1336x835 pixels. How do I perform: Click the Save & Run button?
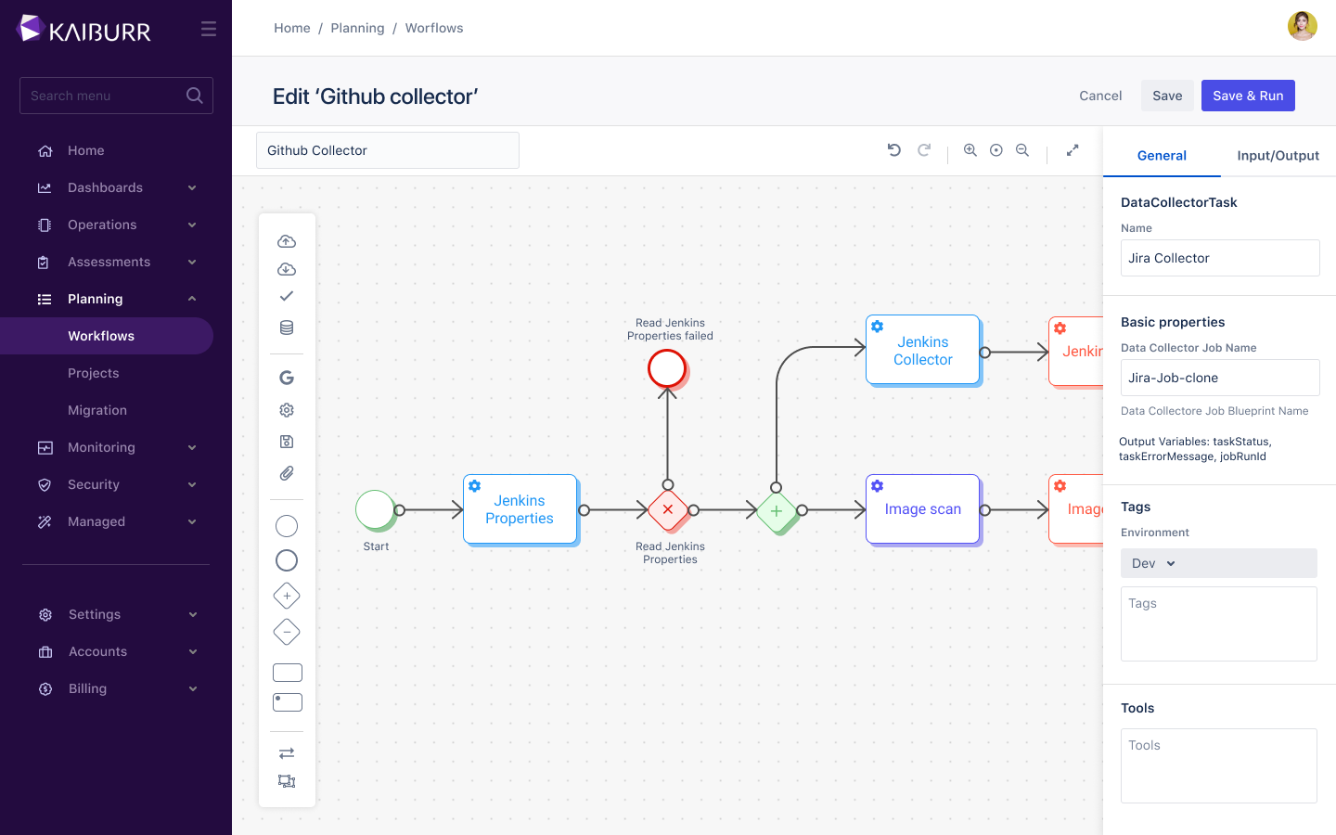pos(1248,96)
